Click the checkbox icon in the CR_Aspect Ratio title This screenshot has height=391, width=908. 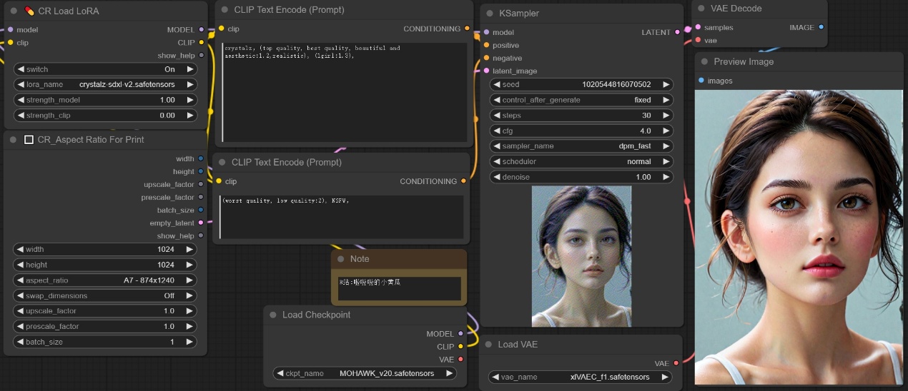coord(29,140)
